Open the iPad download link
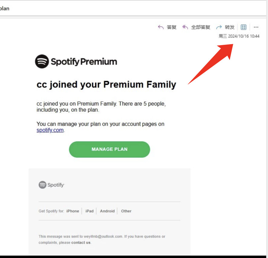The image size is (268, 258). (x=90, y=211)
